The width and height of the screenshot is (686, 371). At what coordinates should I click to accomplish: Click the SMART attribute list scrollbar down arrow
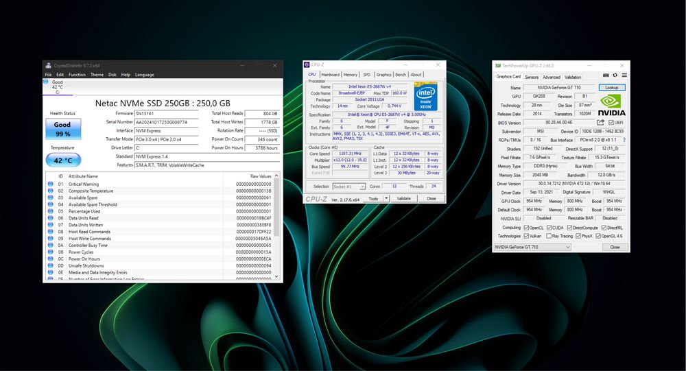pos(276,276)
